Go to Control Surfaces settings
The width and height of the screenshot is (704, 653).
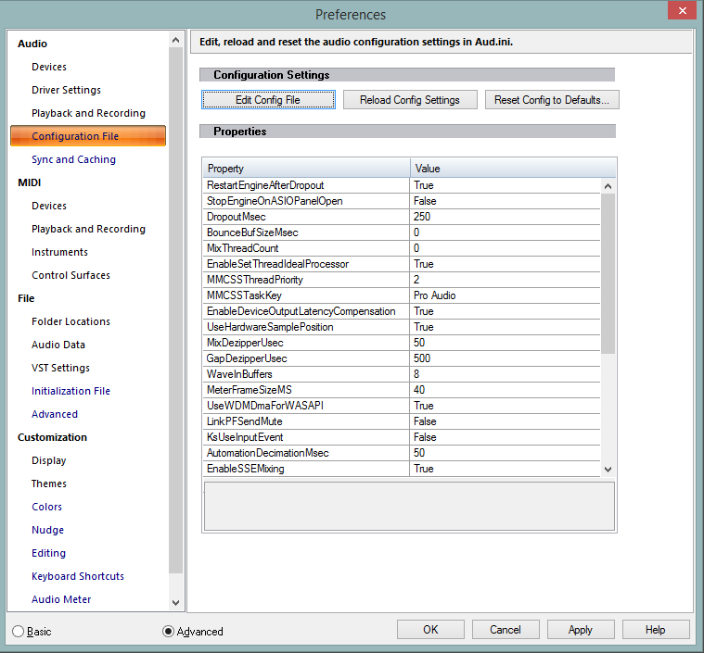[70, 275]
